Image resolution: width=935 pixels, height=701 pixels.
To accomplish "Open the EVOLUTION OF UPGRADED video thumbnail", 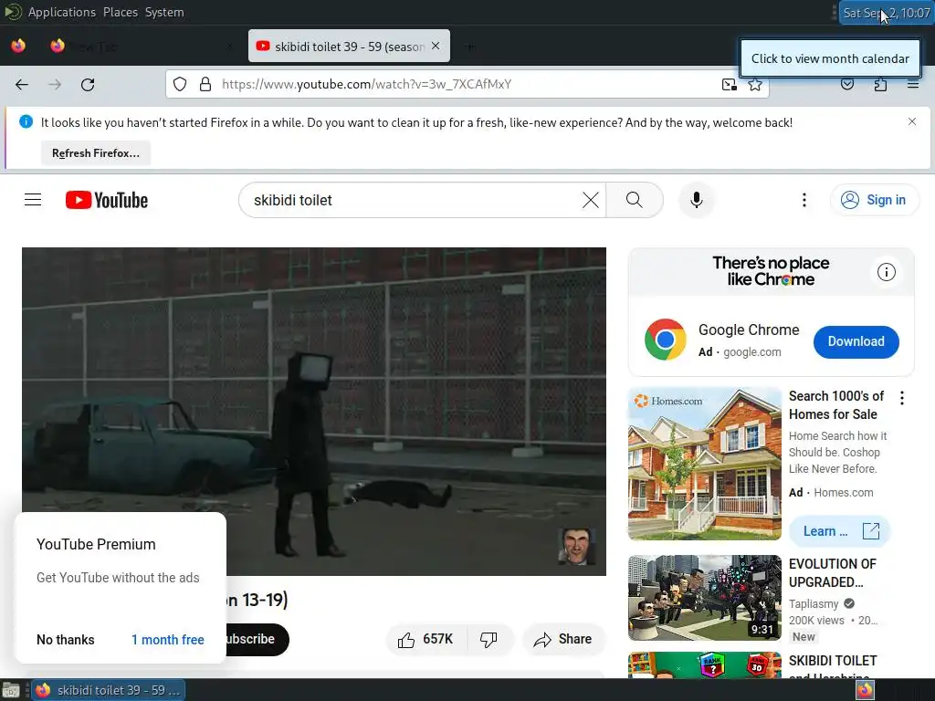I will click(x=704, y=598).
